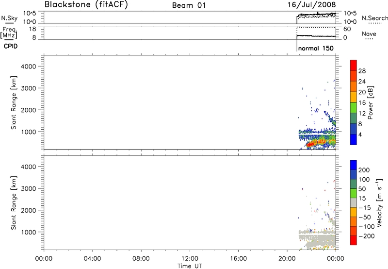Click the '20:00' time tick label
The width and height of the screenshot is (388, 269).
287,259
